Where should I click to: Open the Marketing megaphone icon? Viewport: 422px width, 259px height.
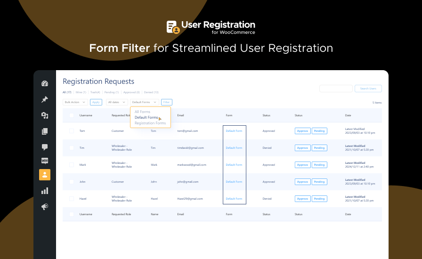[x=45, y=207]
